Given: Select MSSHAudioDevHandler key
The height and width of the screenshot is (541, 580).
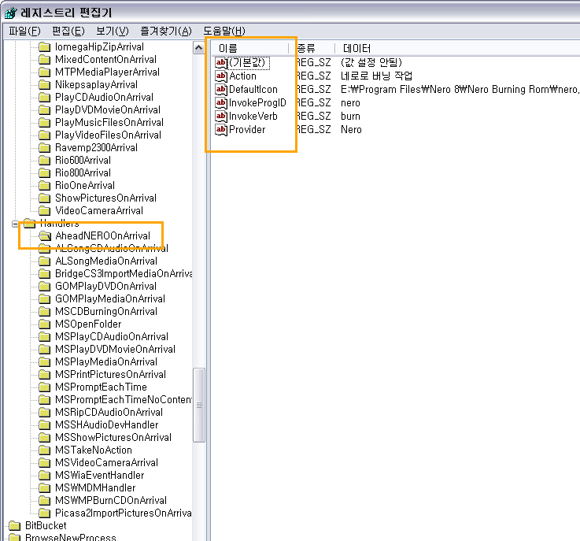Looking at the screenshot, I should coord(106,424).
